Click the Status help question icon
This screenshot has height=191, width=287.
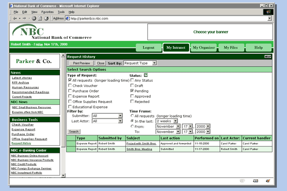coord(146,75)
